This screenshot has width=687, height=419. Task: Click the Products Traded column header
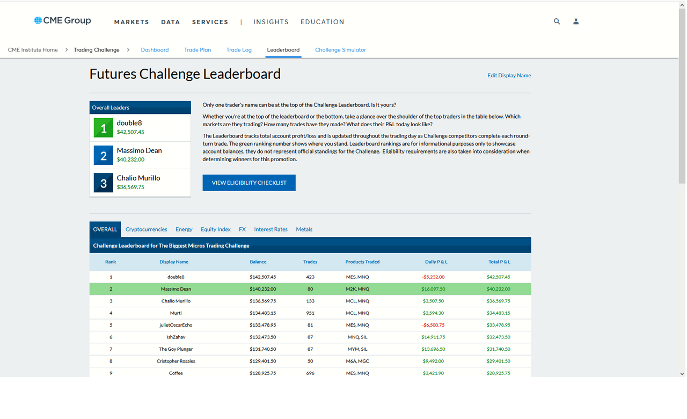point(362,262)
